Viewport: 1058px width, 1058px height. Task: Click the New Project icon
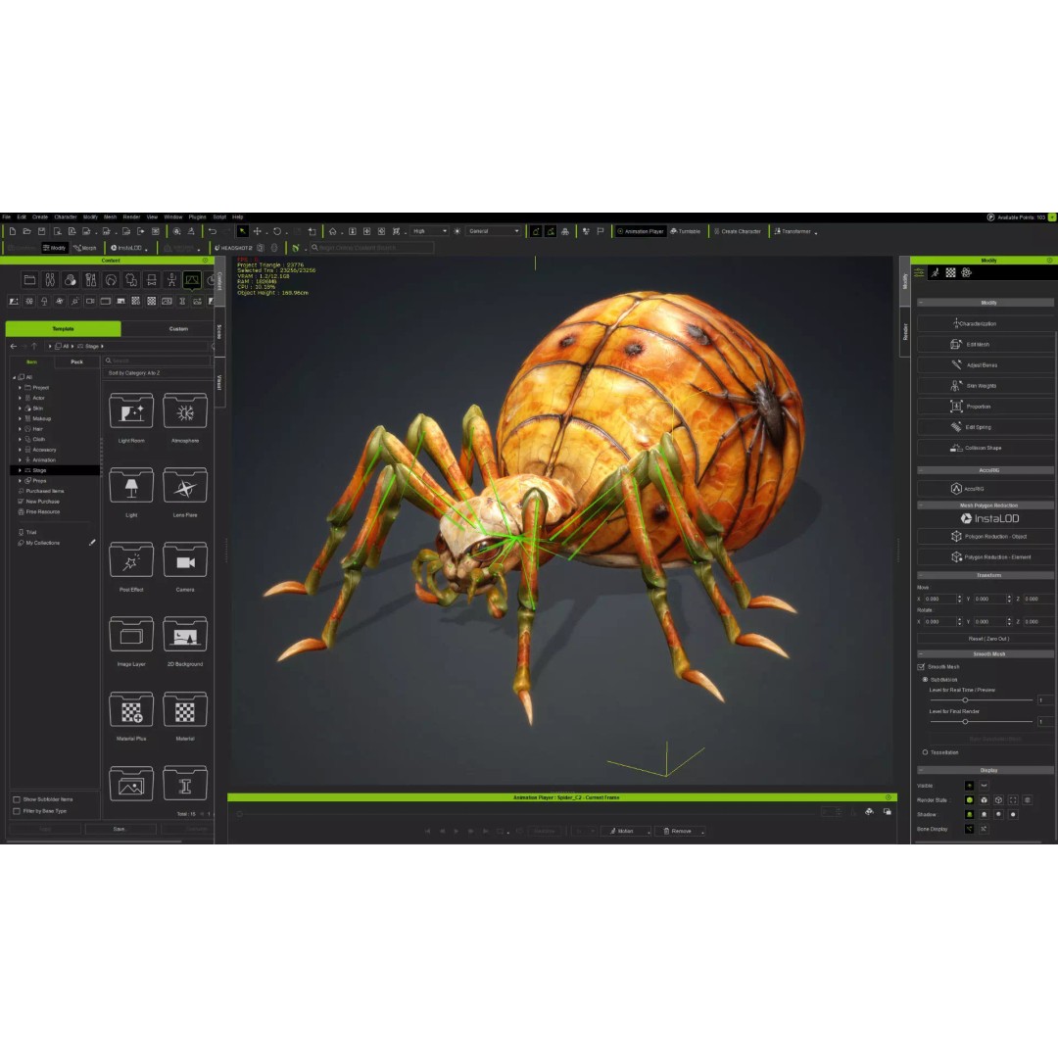click(x=12, y=231)
